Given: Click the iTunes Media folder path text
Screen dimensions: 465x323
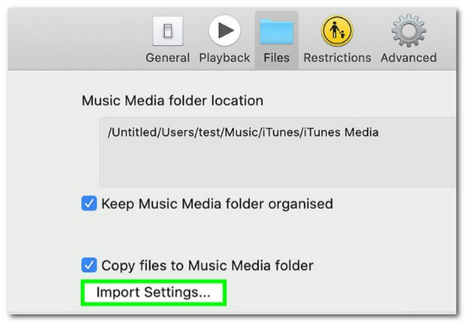Looking at the screenshot, I should (x=243, y=132).
